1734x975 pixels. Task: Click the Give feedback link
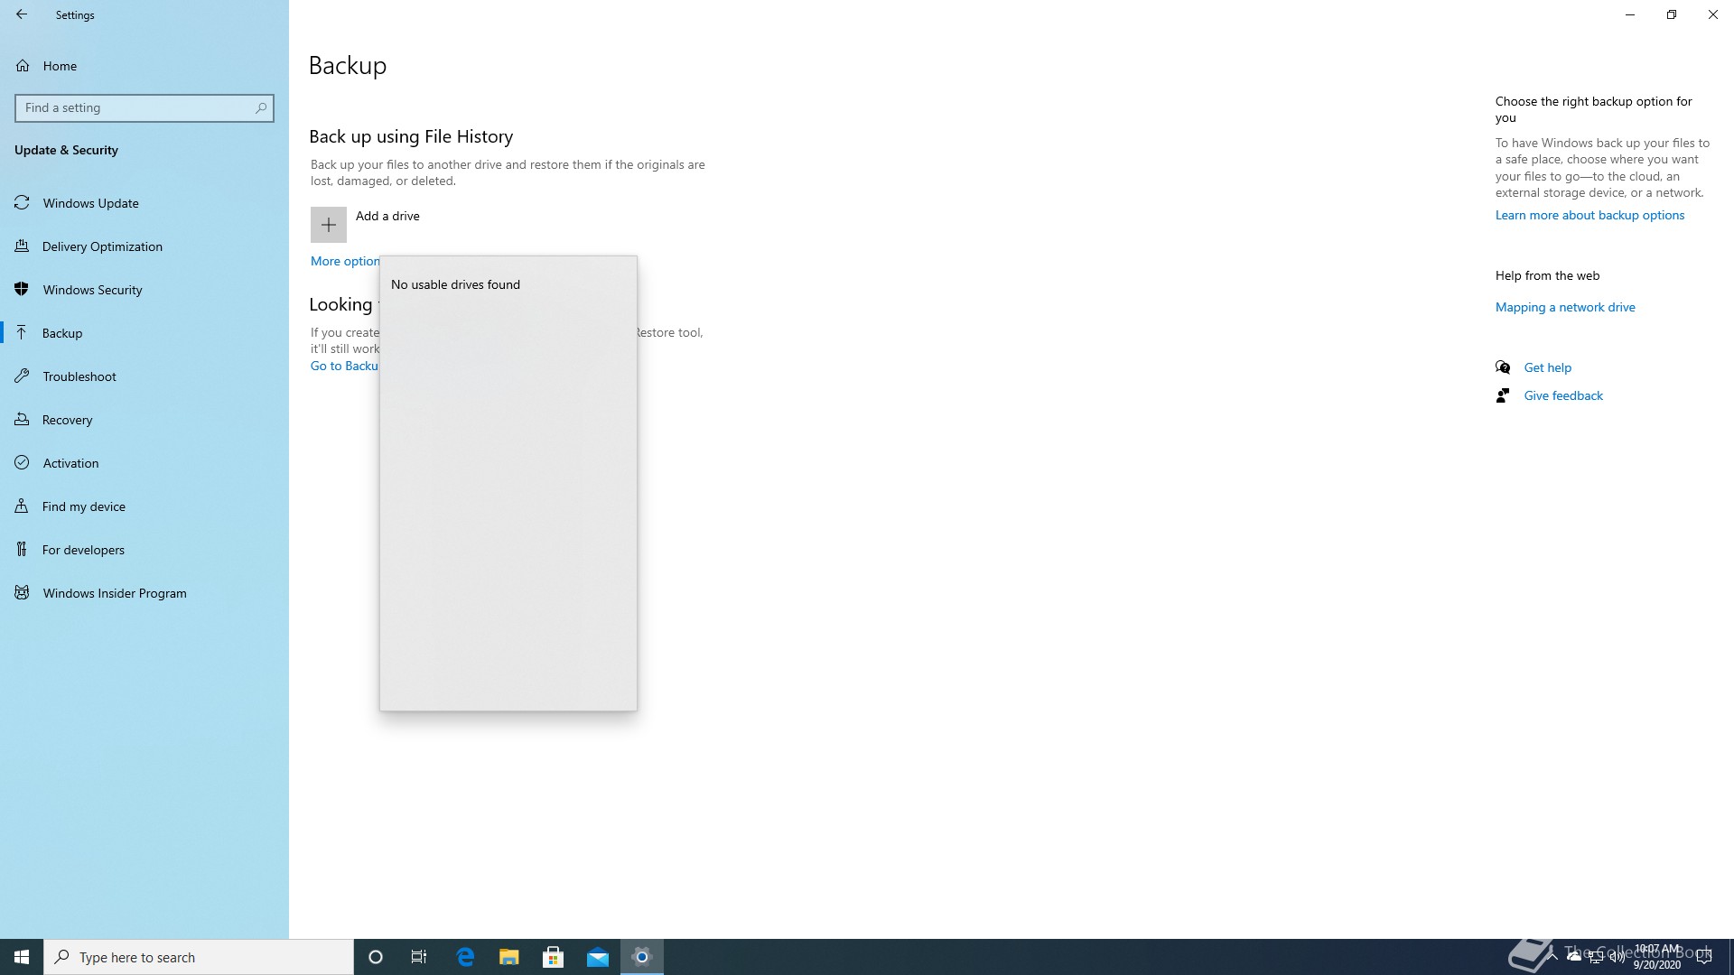(x=1563, y=395)
